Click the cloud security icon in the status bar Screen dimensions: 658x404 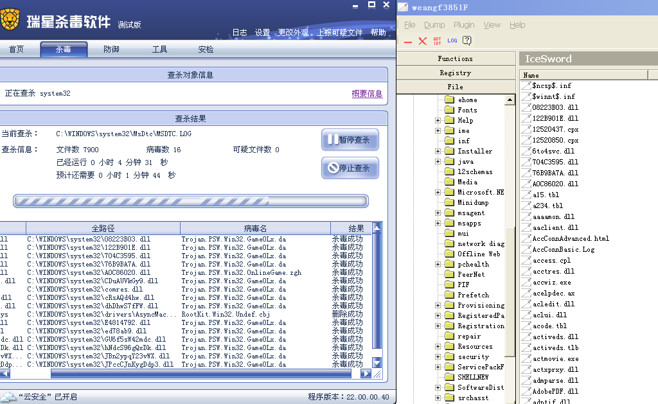(x=8, y=397)
